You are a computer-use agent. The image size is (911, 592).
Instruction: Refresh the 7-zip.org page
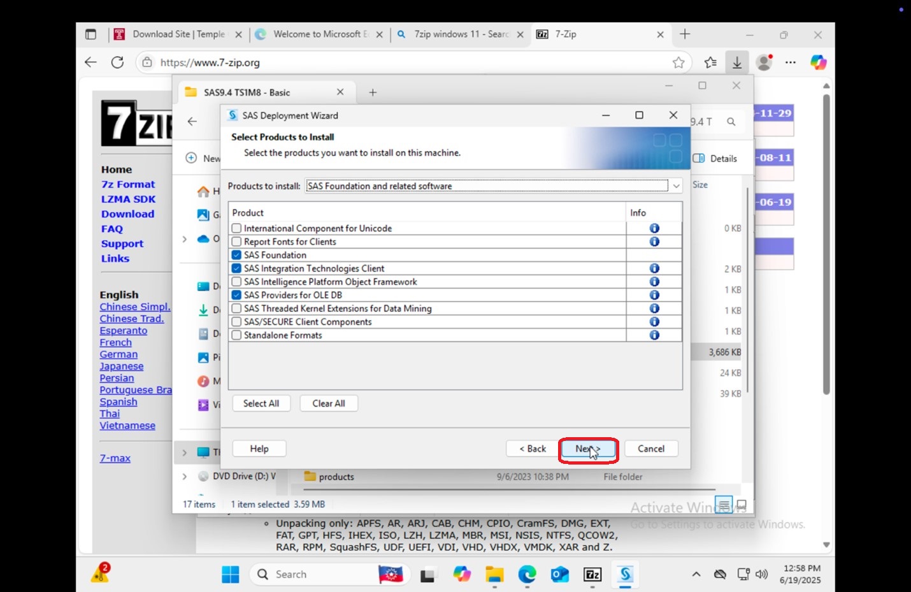click(x=117, y=62)
